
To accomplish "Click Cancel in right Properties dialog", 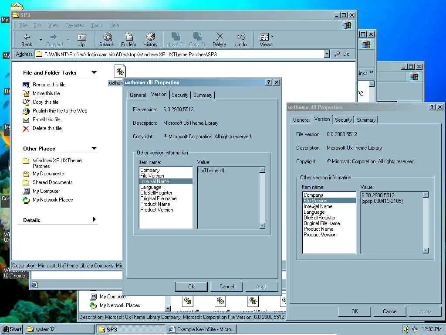I will coord(390,311).
